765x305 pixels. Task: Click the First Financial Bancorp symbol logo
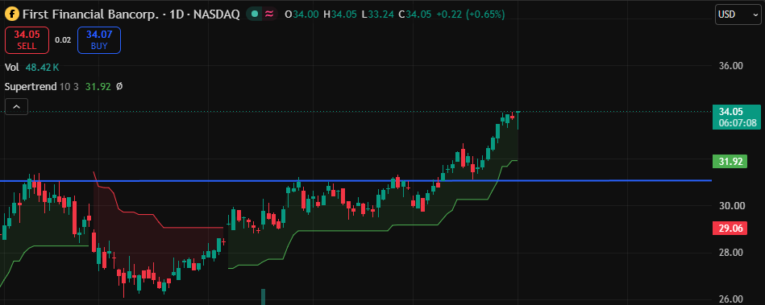coord(12,14)
